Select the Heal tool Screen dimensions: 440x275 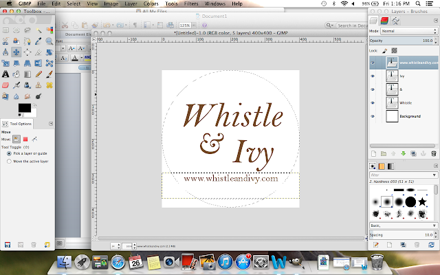pos(49,85)
